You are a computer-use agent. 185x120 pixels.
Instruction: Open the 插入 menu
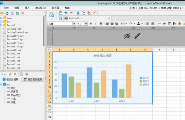pos(27,8)
